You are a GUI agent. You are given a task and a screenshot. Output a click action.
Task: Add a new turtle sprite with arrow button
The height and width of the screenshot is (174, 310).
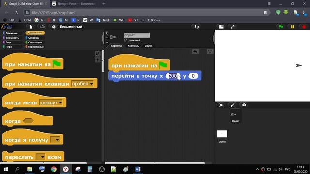click(x=221, y=105)
